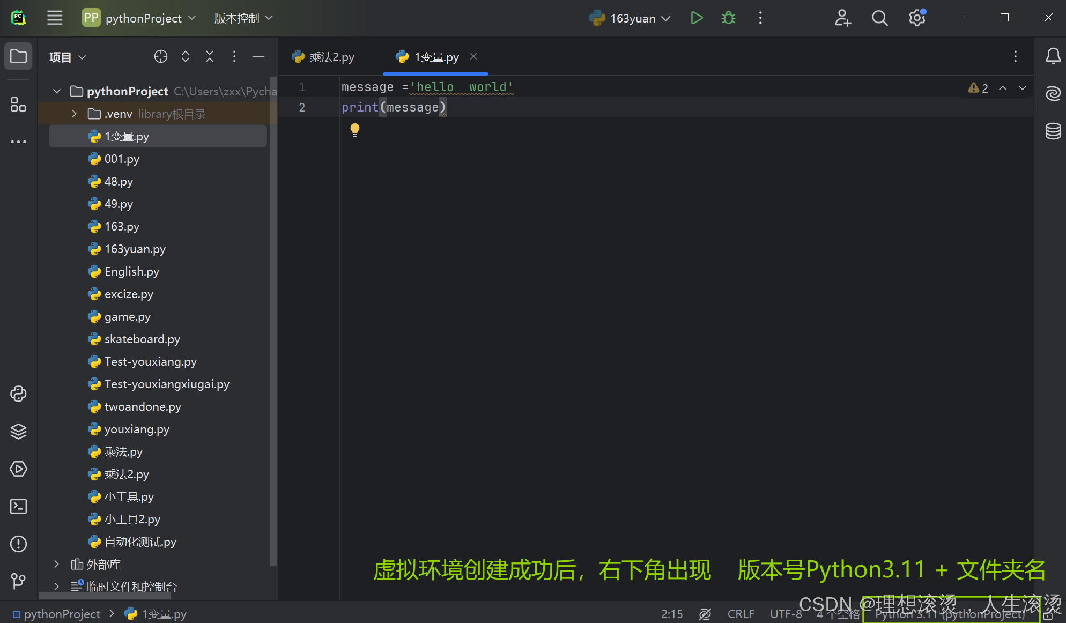1066x623 pixels.
Task: Open the Problems tool window
Action: point(18,544)
